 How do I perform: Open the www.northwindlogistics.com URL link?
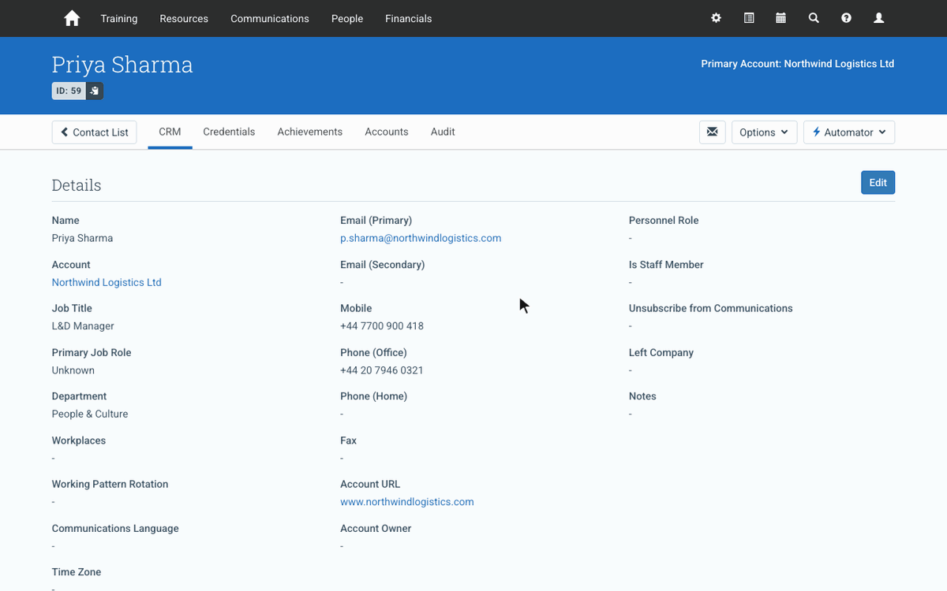pyautogui.click(x=407, y=501)
